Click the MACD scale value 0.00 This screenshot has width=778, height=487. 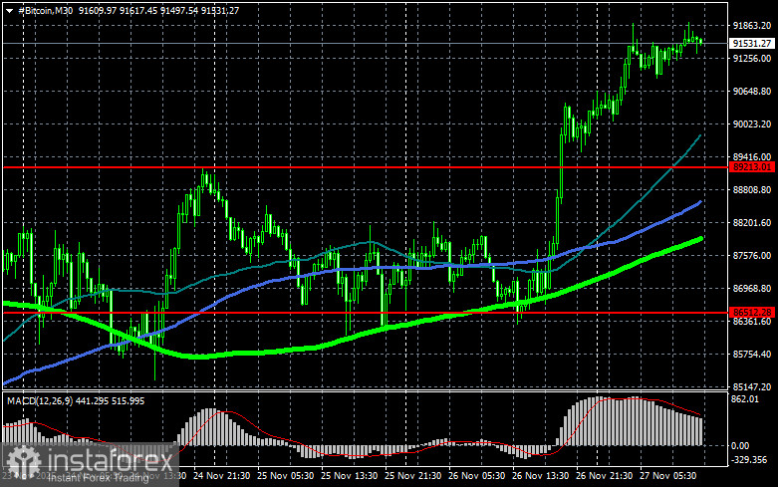740,446
